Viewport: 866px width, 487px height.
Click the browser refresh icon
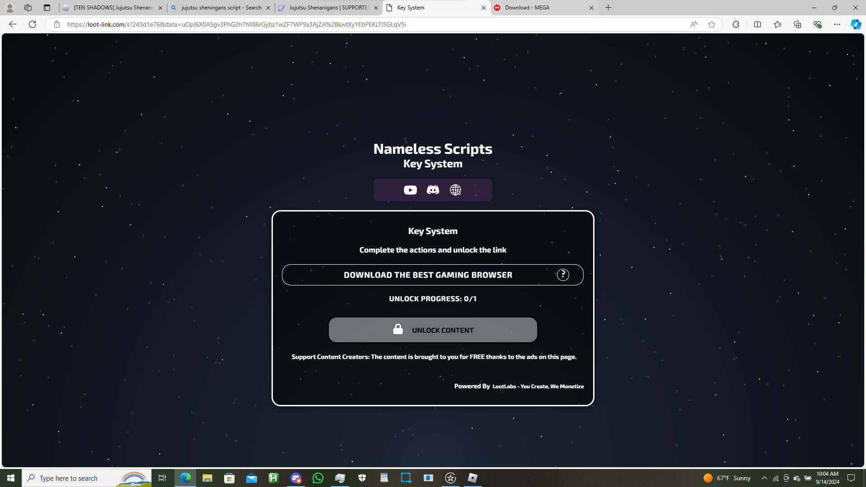point(32,24)
